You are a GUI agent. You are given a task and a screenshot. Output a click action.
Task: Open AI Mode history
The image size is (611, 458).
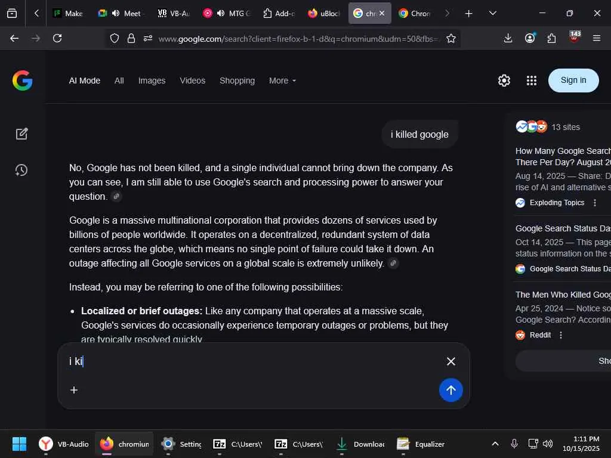point(21,170)
